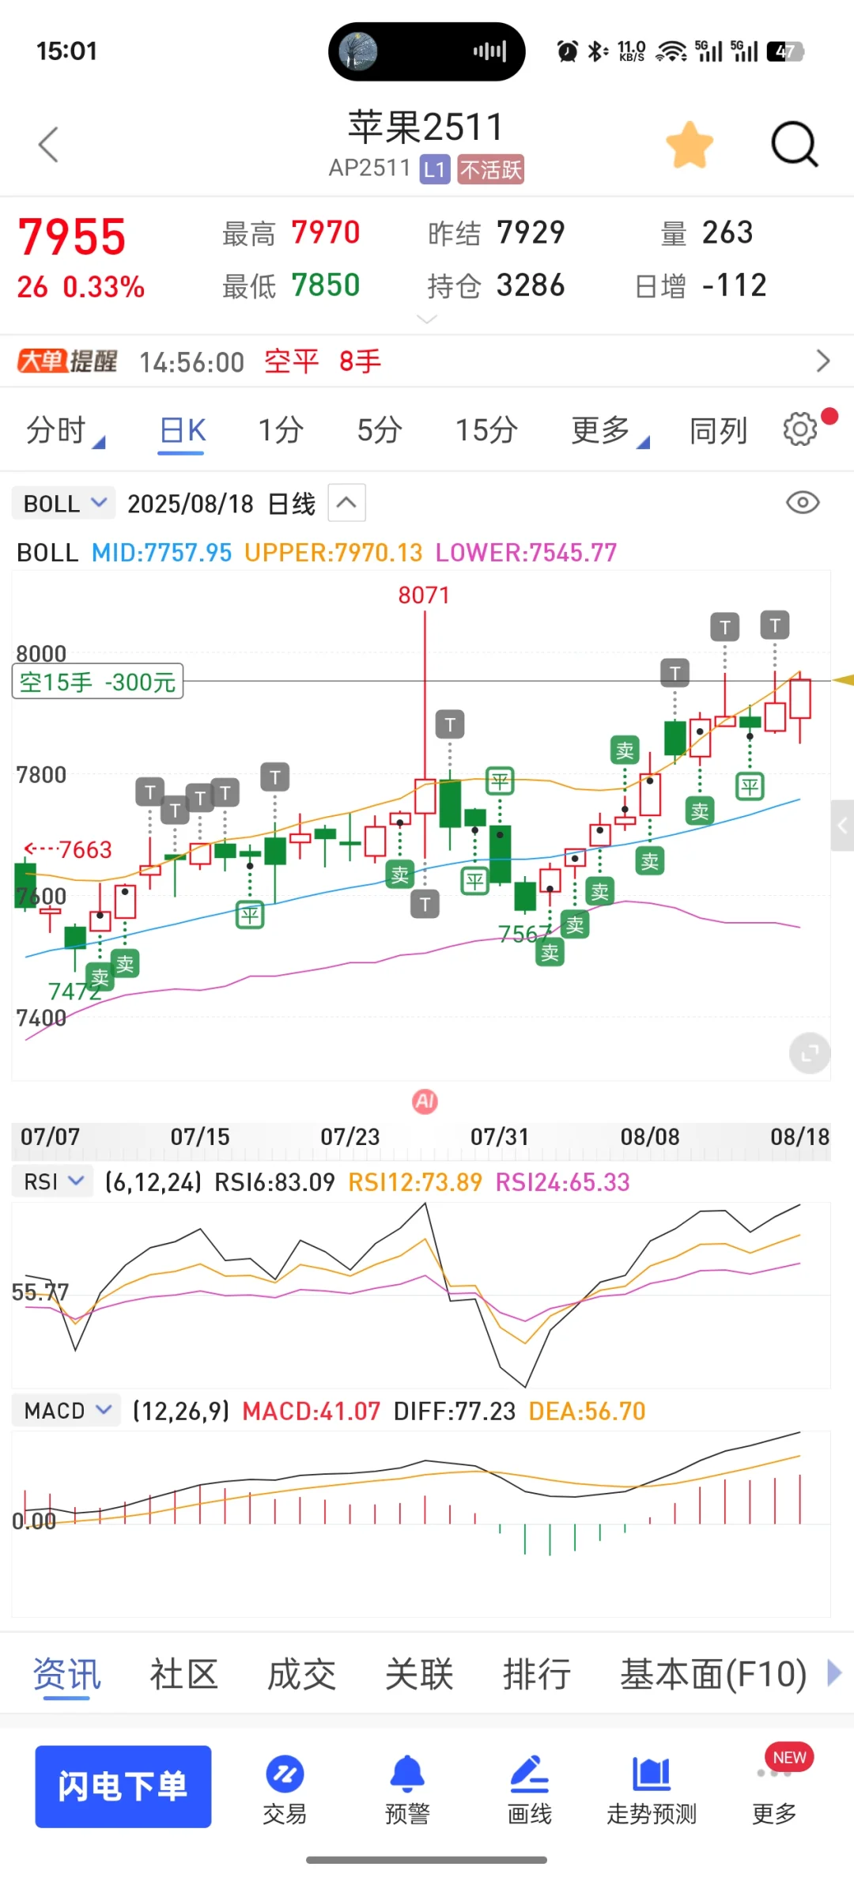Tap the 大单提醒 badge

(x=67, y=361)
